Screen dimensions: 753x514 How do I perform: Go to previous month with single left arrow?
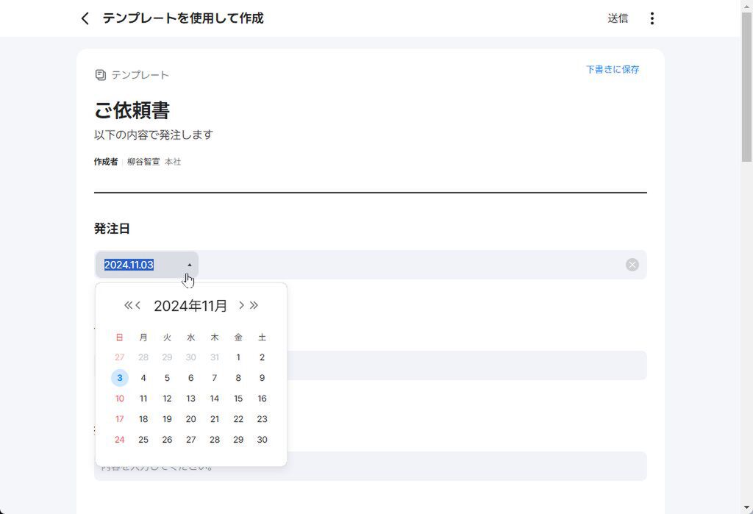point(138,305)
